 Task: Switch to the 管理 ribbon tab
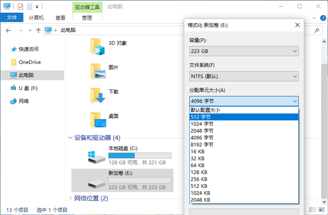pyautogui.click(x=87, y=18)
